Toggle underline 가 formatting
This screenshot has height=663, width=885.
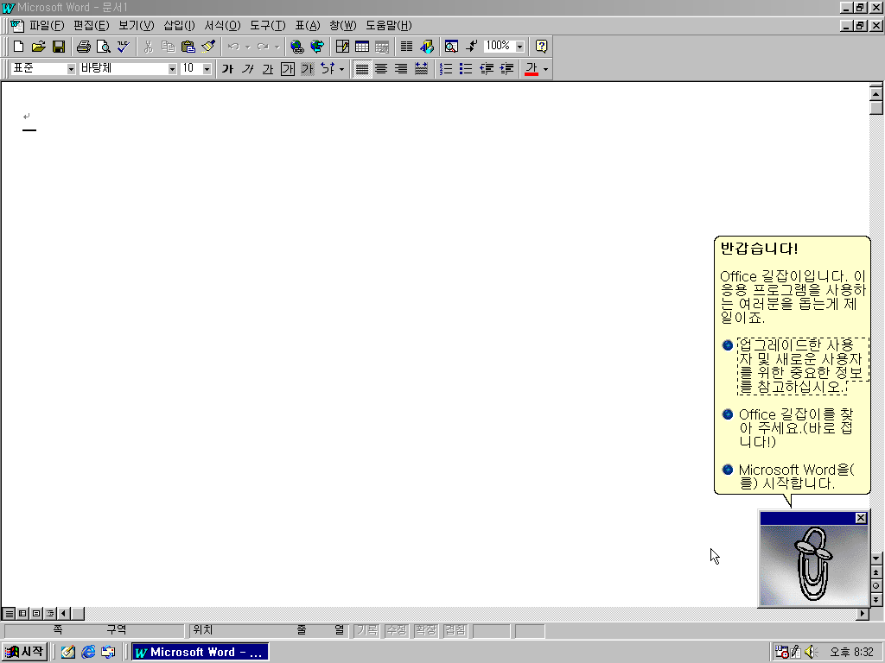click(268, 69)
